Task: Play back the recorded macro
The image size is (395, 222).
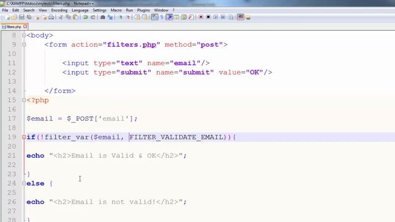Action: pyautogui.click(x=216, y=17)
